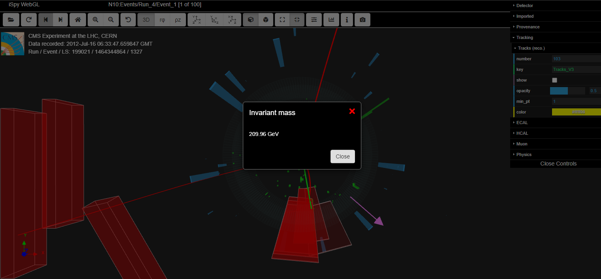The image size is (601, 279).
Task: Enter fullscreen mode via expand icon
Action: coord(282,20)
